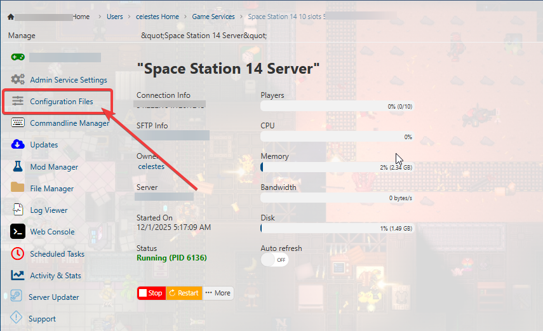Open Configuration Files sliders icon
The image size is (543, 331).
pos(18,101)
